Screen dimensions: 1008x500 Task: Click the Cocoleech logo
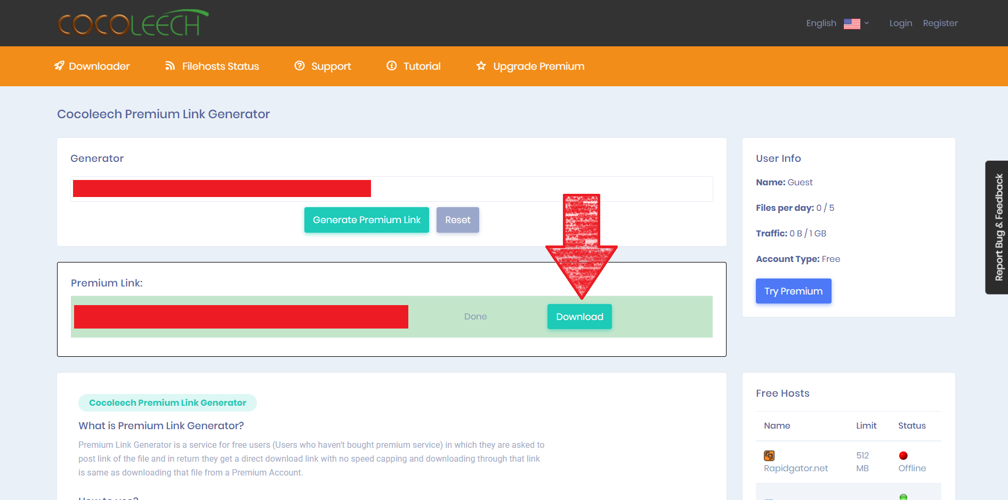coord(133,23)
